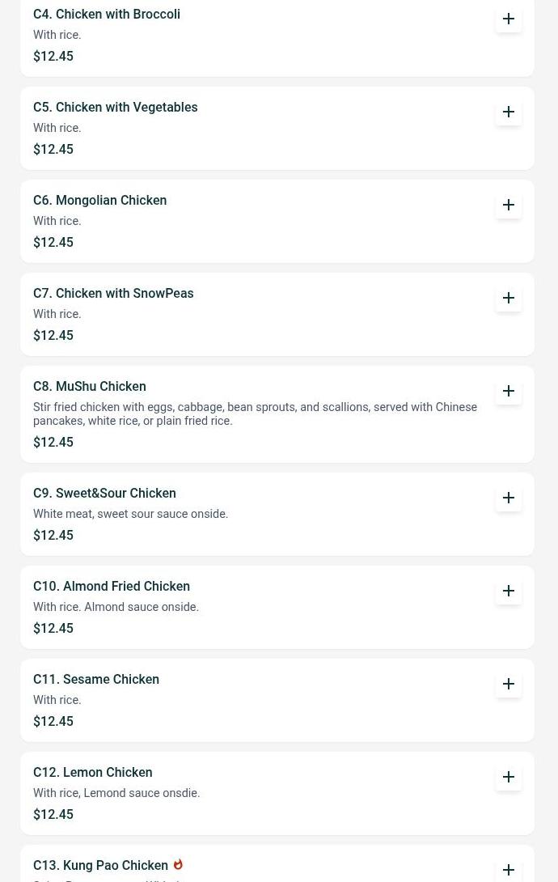Select the C8. MuShu Chicken description text
The height and width of the screenshot is (882, 558).
[255, 413]
